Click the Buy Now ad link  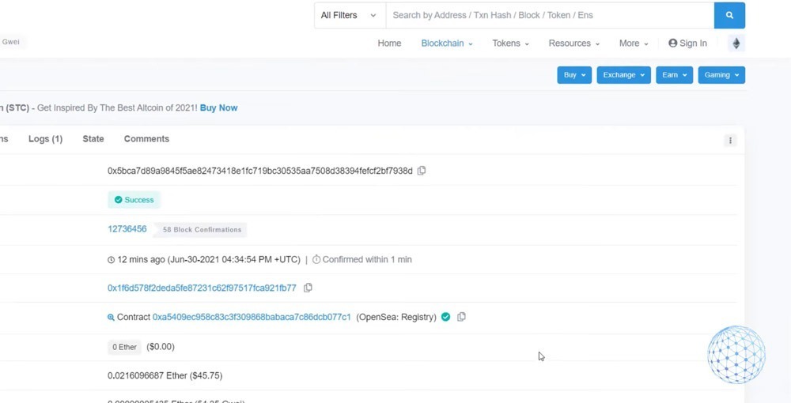218,107
